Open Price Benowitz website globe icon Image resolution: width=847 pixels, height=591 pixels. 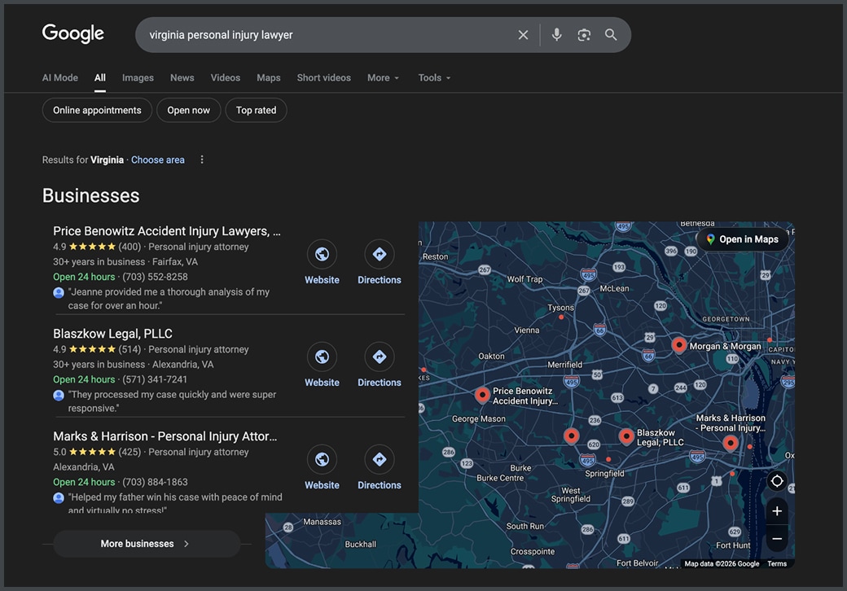[x=322, y=255]
